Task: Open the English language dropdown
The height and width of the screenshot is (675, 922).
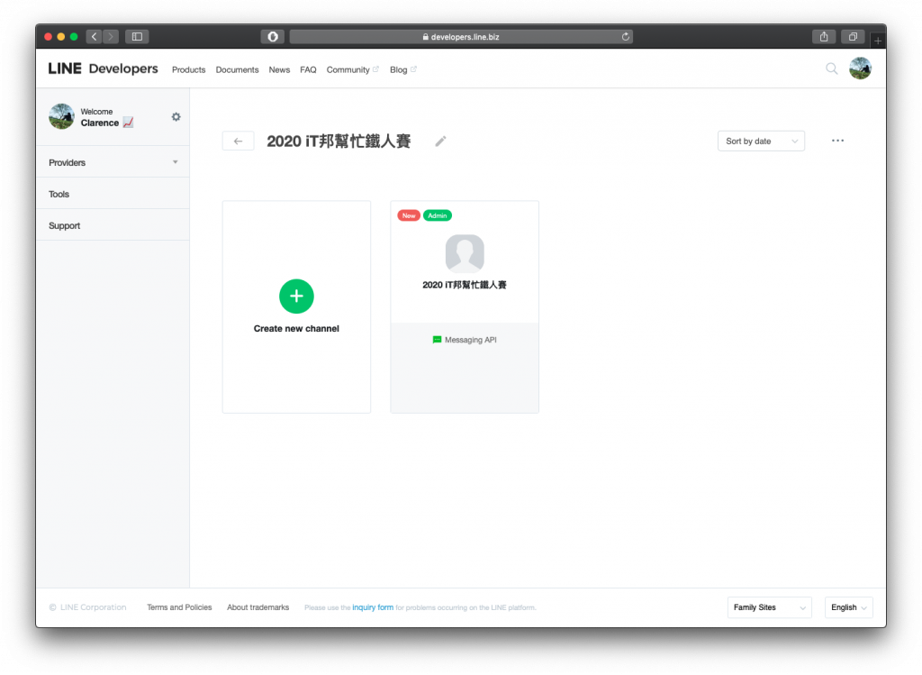Action: [x=848, y=607]
